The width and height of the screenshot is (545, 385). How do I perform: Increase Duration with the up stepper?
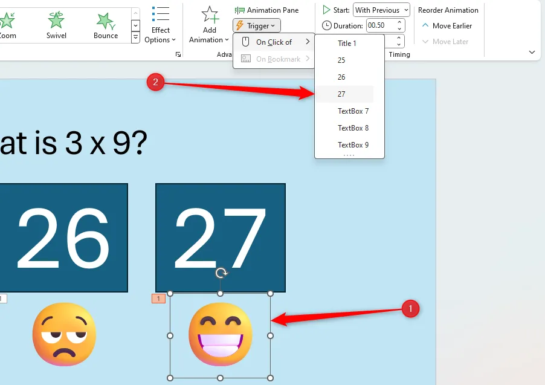click(399, 22)
